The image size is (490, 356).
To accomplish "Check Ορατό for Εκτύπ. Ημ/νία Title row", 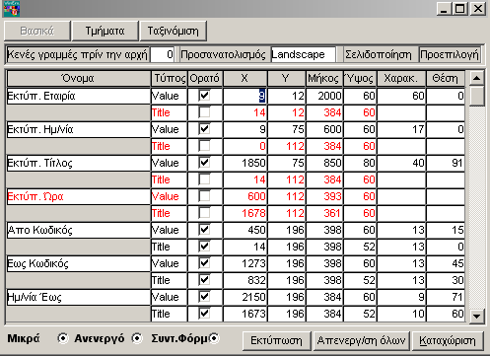I will (204, 146).
